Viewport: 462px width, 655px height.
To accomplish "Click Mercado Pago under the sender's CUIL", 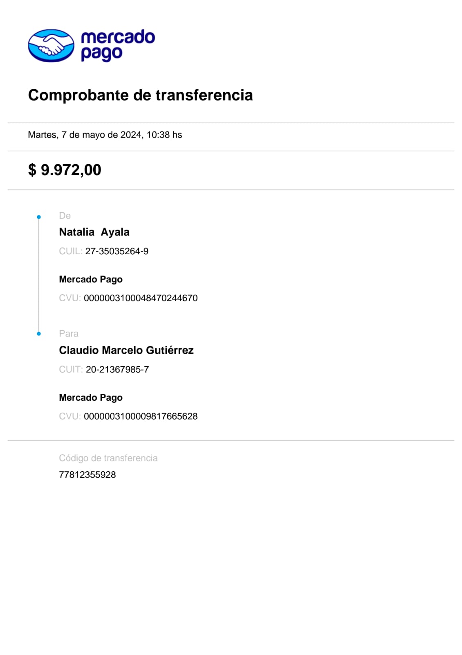I will pyautogui.click(x=91, y=279).
